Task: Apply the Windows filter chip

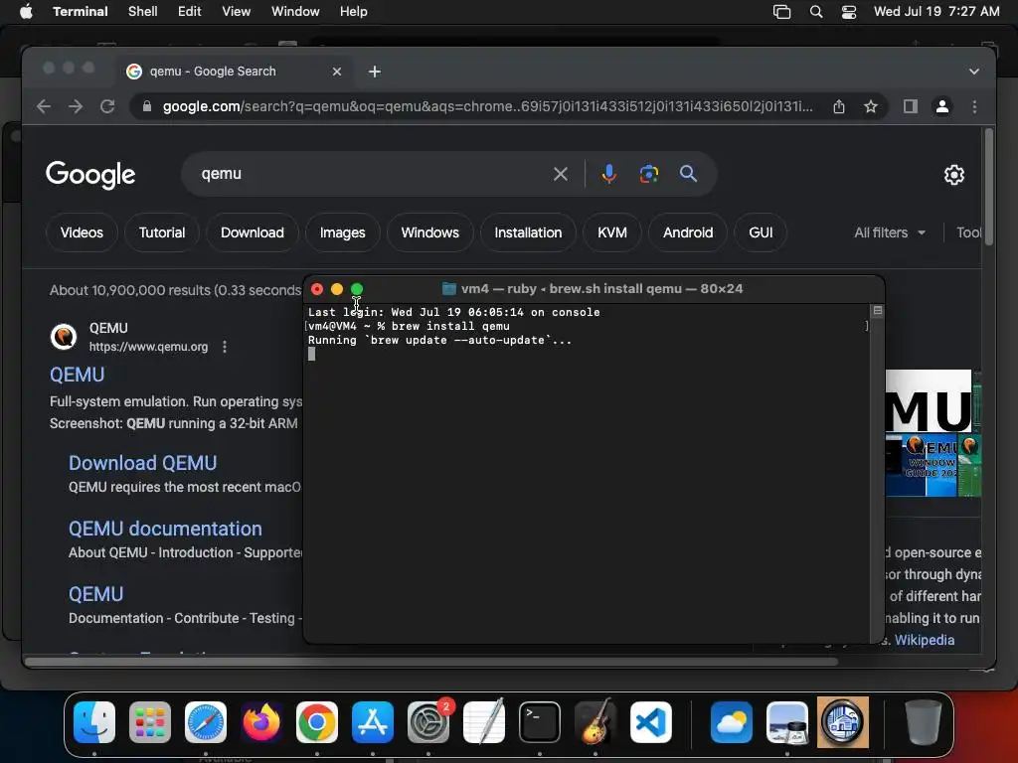Action: (429, 232)
